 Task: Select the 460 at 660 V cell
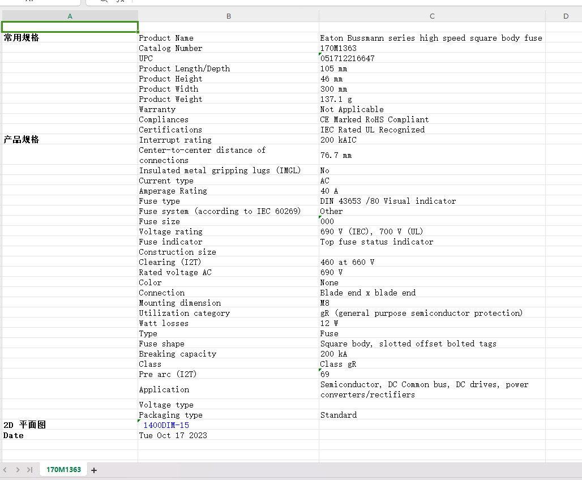coord(432,262)
